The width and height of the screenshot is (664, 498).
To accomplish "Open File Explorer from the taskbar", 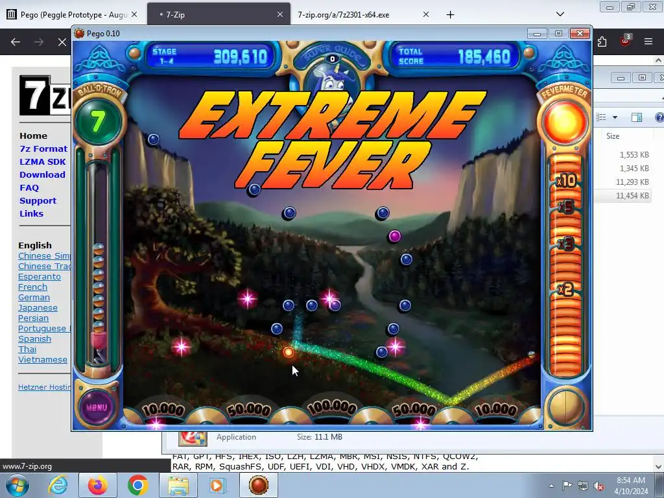I will click(x=178, y=485).
